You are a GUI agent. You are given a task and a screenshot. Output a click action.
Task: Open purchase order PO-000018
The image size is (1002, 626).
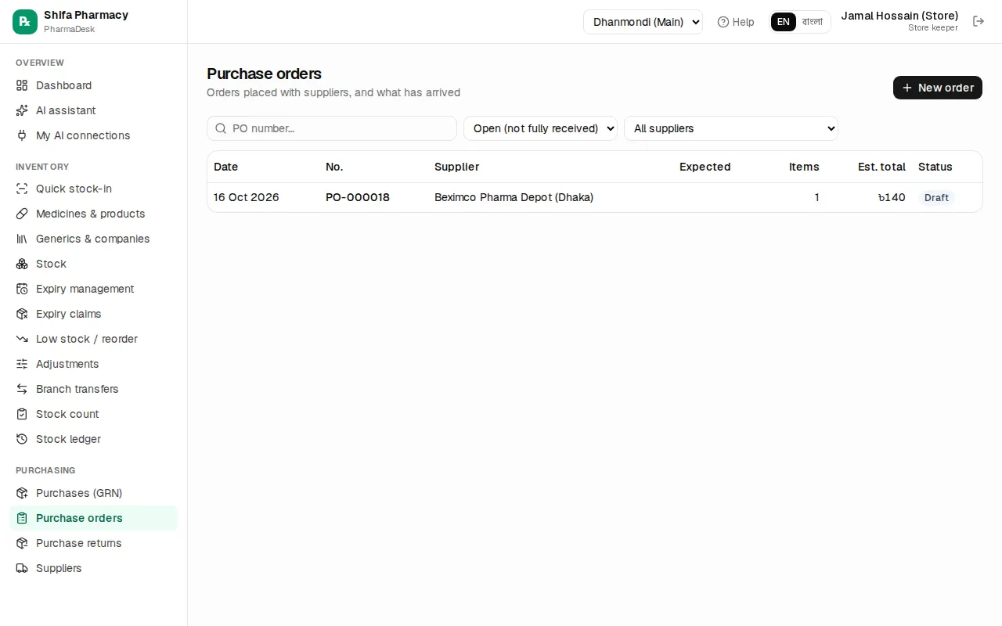pyautogui.click(x=358, y=197)
